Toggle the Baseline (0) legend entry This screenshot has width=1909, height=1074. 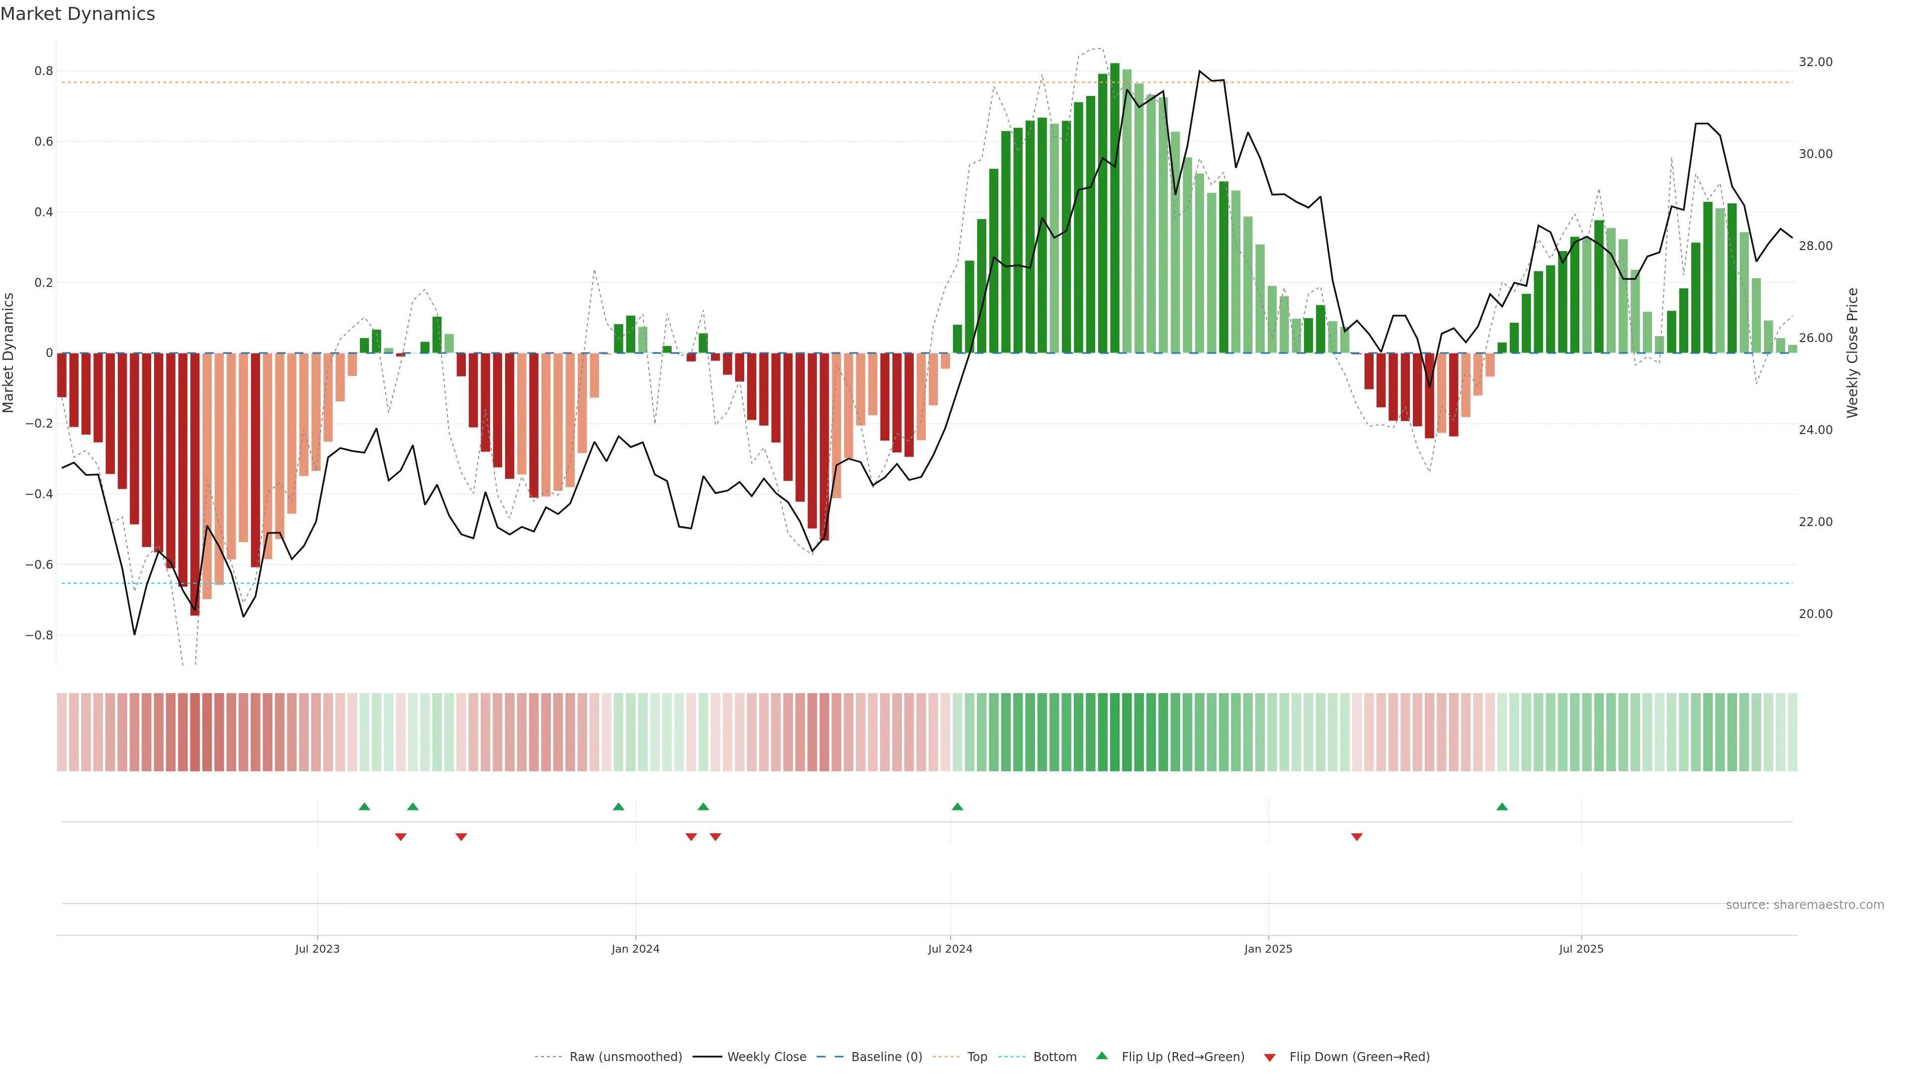click(886, 1057)
